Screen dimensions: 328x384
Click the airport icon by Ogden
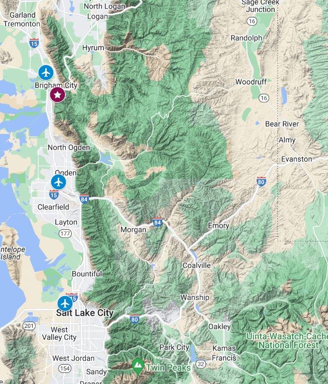coord(58,182)
